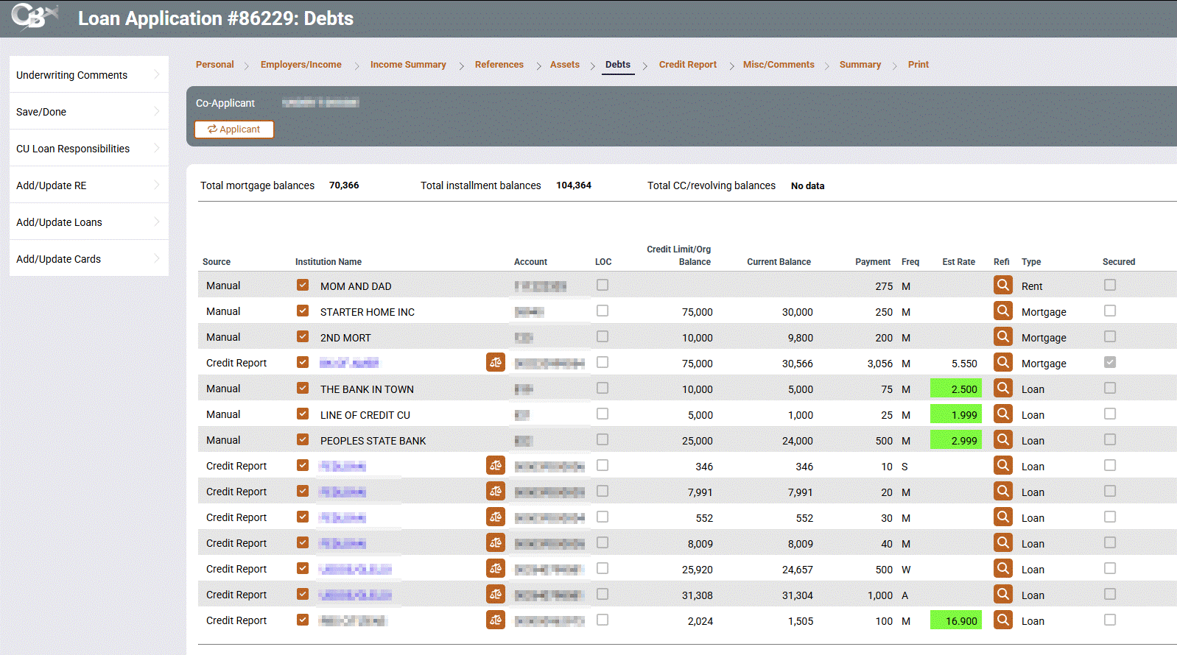Click the scales icon in the Mortgage credit report row
Image resolution: width=1177 pixels, height=655 pixels.
(x=495, y=362)
